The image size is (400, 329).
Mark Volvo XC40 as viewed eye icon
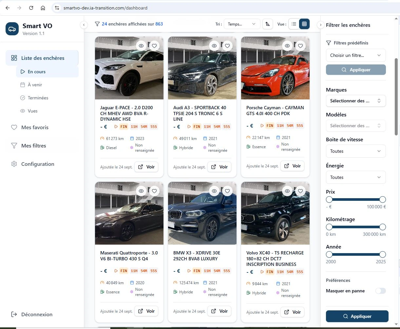[287, 191]
